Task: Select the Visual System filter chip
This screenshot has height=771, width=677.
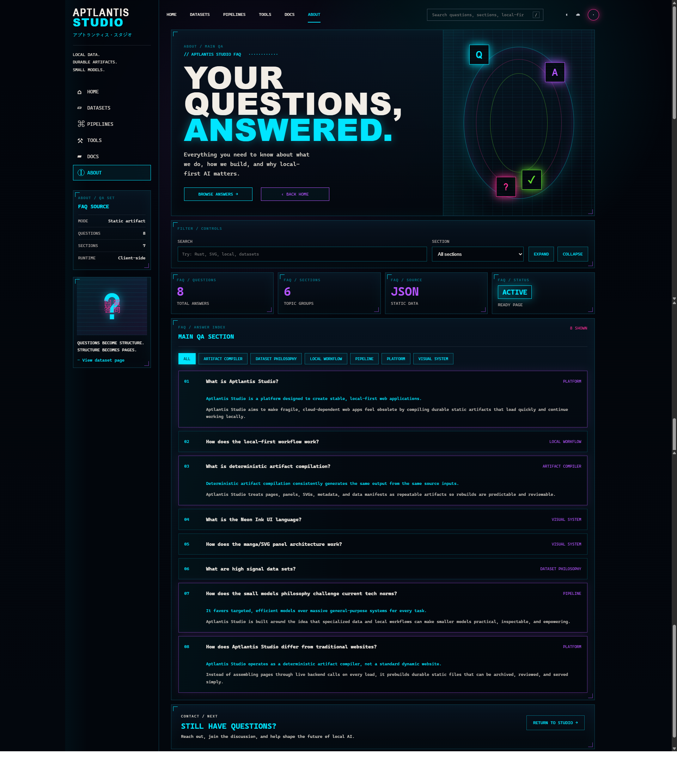Action: pos(433,359)
